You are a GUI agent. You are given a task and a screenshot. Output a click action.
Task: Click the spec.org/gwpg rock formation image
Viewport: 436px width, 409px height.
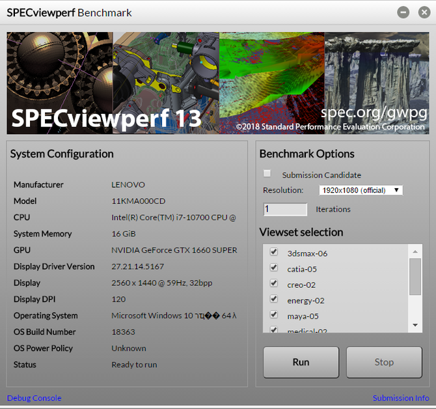click(377, 72)
